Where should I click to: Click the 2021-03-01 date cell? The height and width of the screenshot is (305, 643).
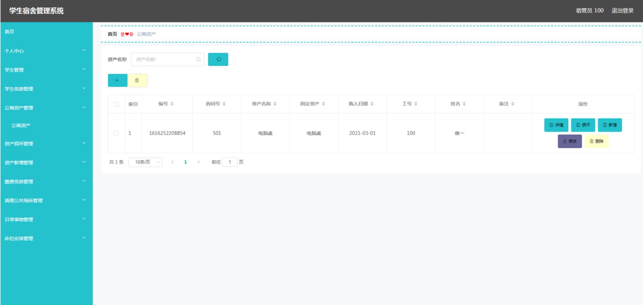362,133
